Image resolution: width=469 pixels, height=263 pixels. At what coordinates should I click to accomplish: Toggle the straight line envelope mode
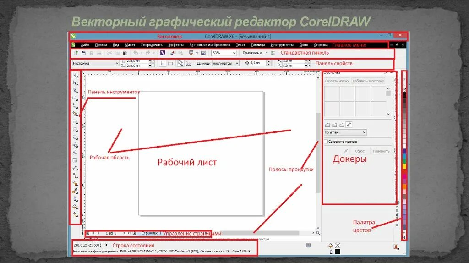click(327, 125)
